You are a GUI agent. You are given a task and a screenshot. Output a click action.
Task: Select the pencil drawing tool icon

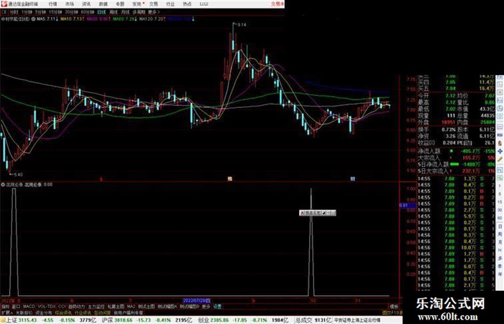[x=500, y=159]
